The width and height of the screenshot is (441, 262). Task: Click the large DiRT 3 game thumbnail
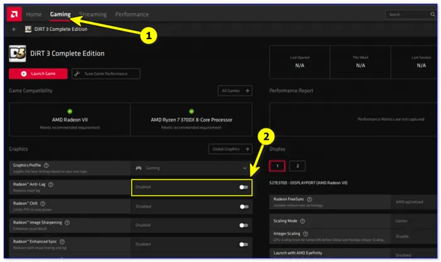18,54
